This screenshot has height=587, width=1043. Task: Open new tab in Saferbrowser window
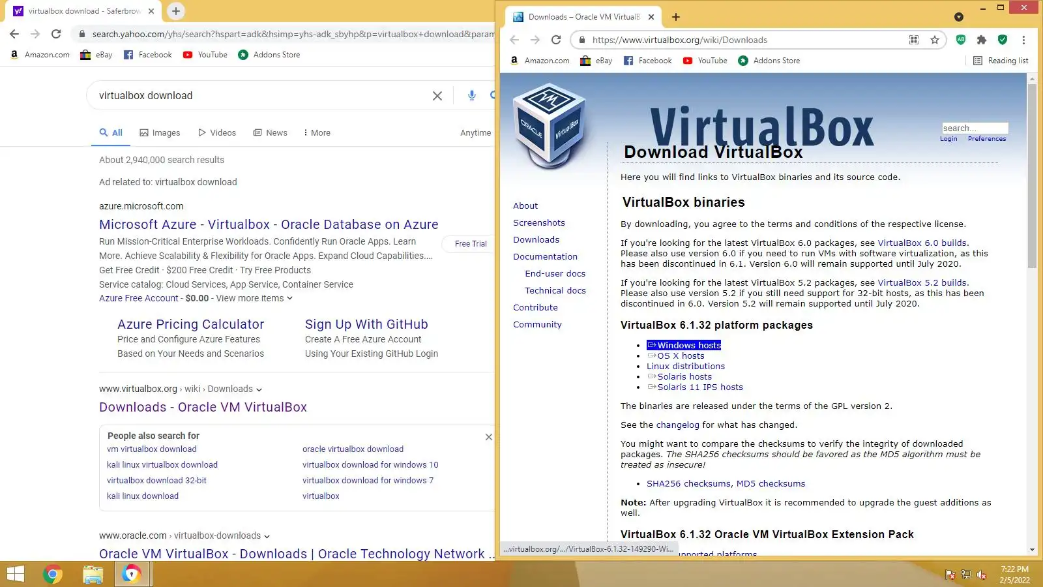coord(176,11)
